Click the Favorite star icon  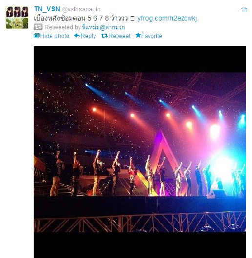coord(138,35)
